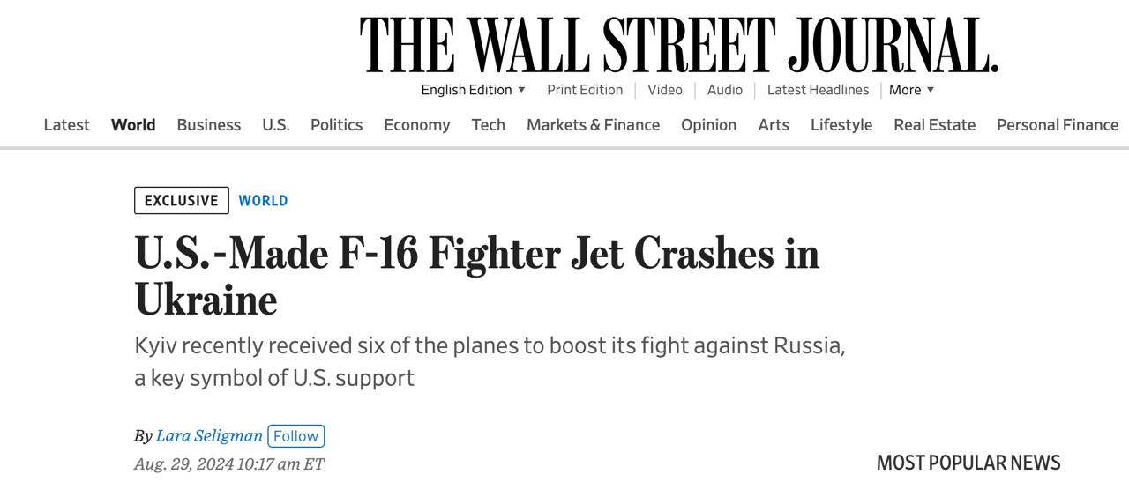This screenshot has width=1129, height=482.
Task: Select Markets & Finance in navigation
Action: click(x=593, y=125)
